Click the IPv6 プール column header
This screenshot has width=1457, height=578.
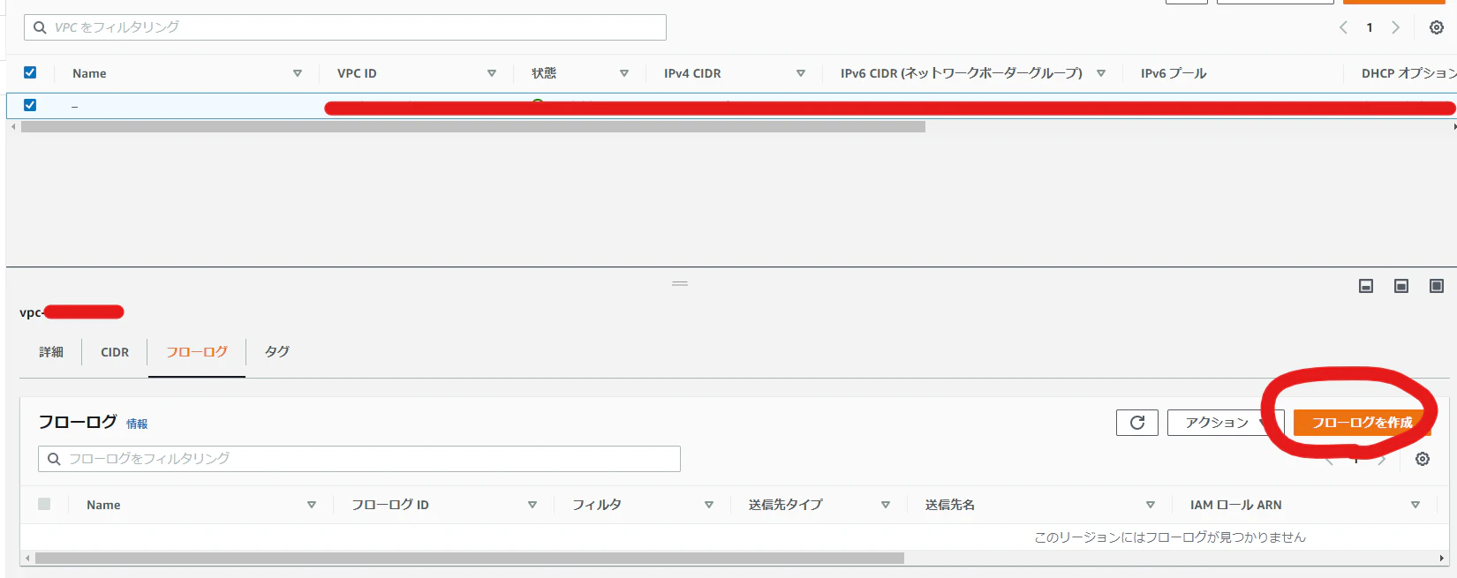tap(1174, 73)
